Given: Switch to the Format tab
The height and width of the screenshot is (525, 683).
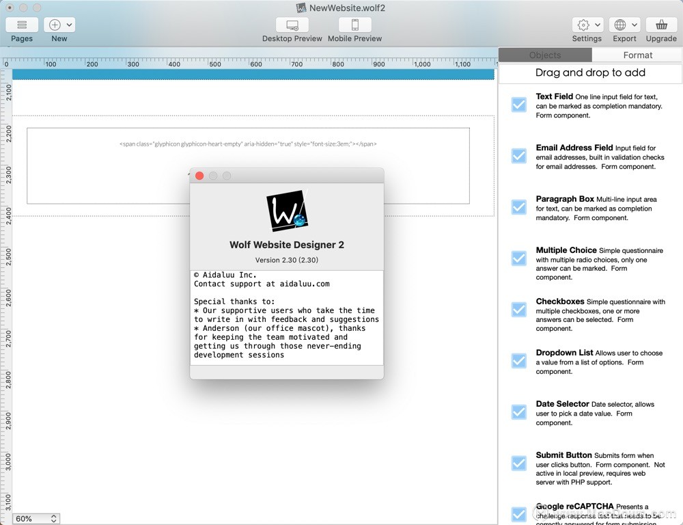Looking at the screenshot, I should click(x=637, y=55).
